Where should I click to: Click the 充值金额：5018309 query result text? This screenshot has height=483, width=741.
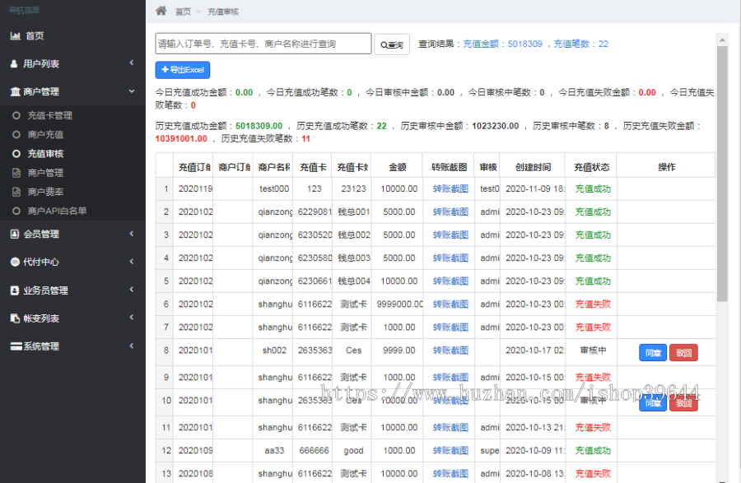[x=502, y=44]
